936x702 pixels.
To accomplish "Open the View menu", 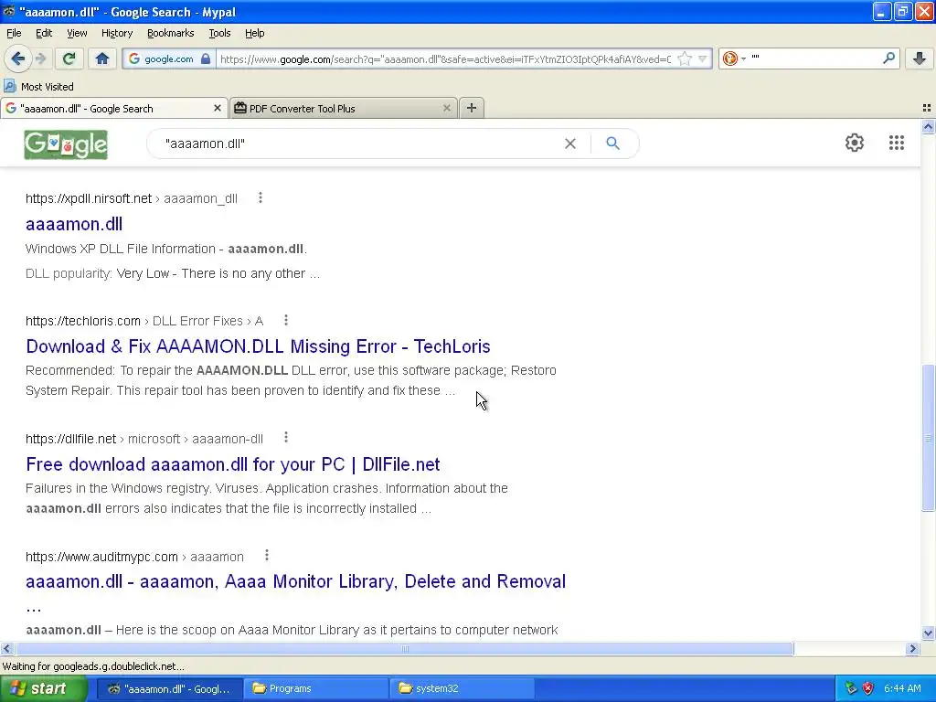I will (77, 33).
